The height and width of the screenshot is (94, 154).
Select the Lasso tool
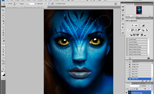pos(3,15)
